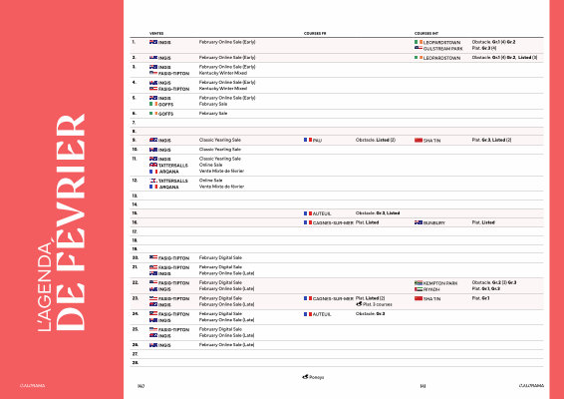564x399 pixels.
Task: Click Plat. Listed beside BUNBURY
Action: click(483, 222)
